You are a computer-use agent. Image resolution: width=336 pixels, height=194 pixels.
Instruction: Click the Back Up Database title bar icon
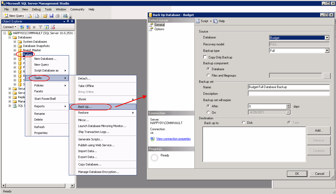coord(150,15)
